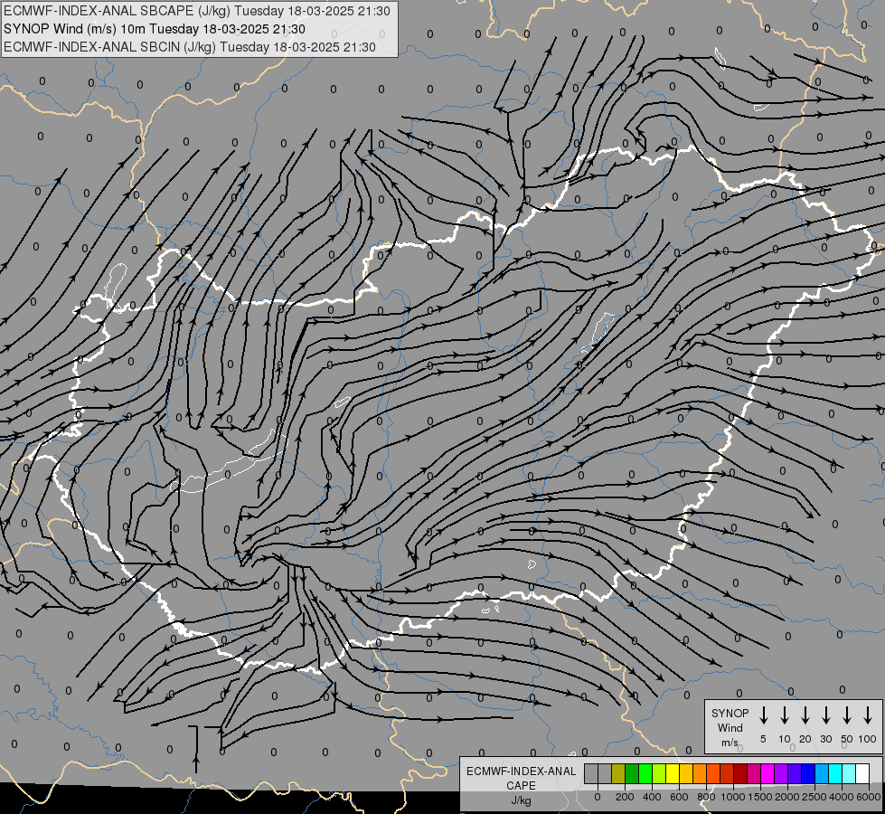
Task: Select the dark red CAPE swatch at 1000
Action: [740, 773]
